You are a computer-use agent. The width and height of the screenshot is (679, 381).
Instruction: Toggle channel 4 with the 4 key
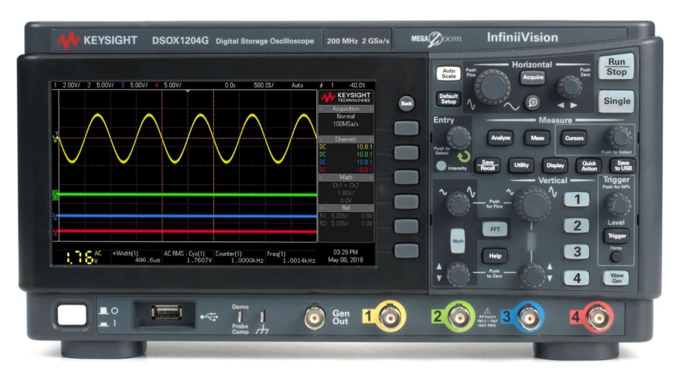coord(577,278)
